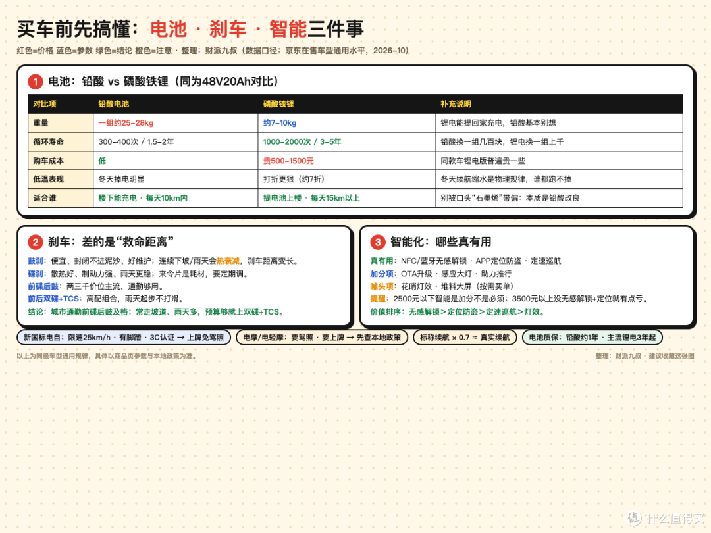Image resolution: width=711 pixels, height=533 pixels.
Task: Select the main title '买车前先搞懂'
Action: click(x=74, y=29)
